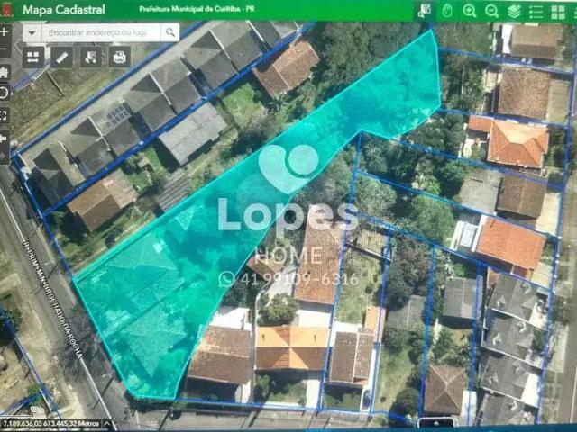Screen dimensions: 577x432
Task: Open the print map tool
Action: 119,57
